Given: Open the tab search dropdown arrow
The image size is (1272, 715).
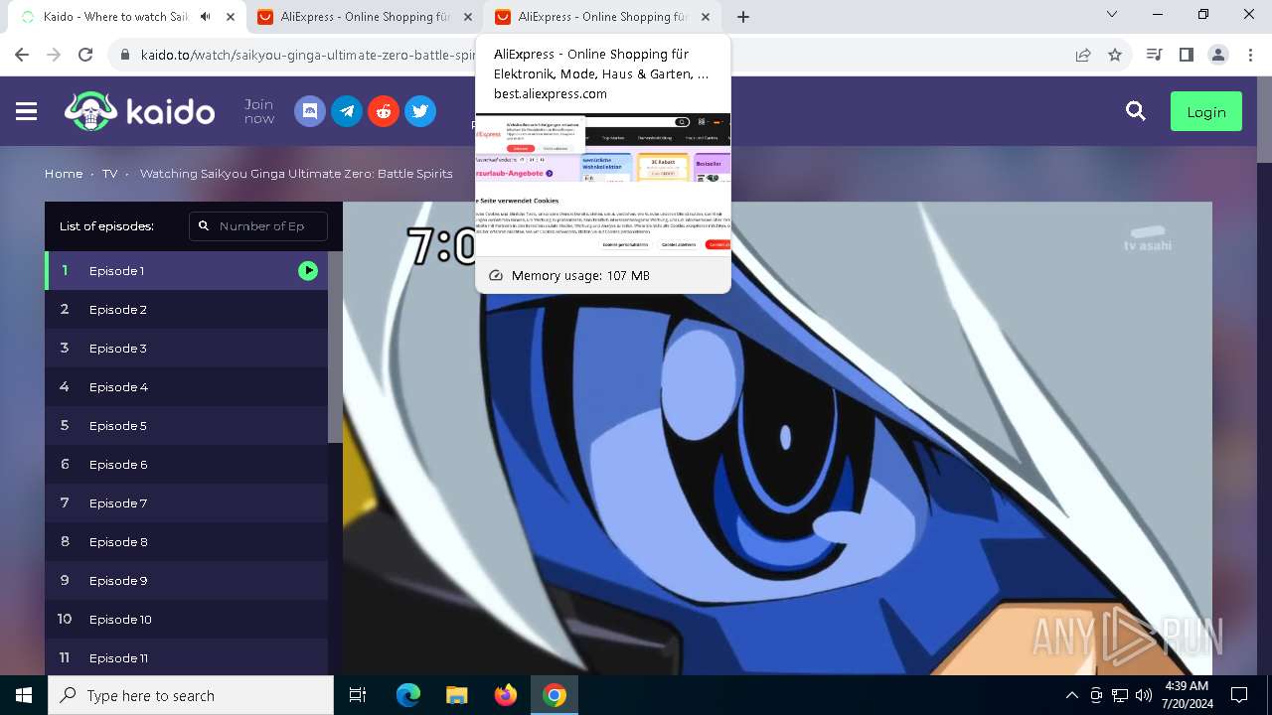Looking at the screenshot, I should pyautogui.click(x=1112, y=15).
